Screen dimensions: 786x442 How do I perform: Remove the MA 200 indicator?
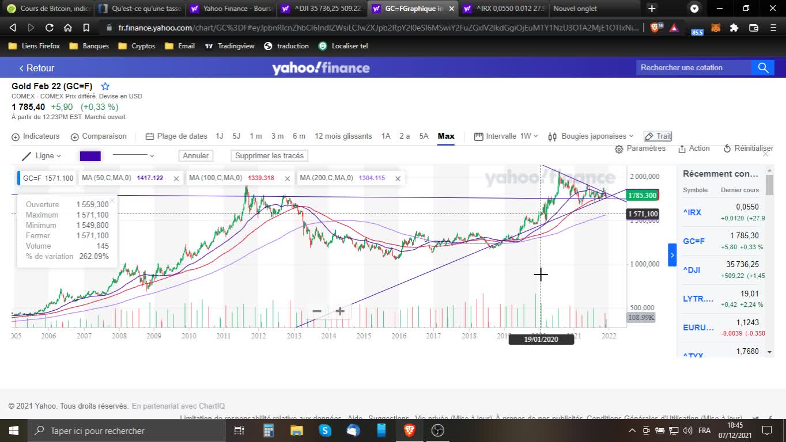(x=398, y=178)
